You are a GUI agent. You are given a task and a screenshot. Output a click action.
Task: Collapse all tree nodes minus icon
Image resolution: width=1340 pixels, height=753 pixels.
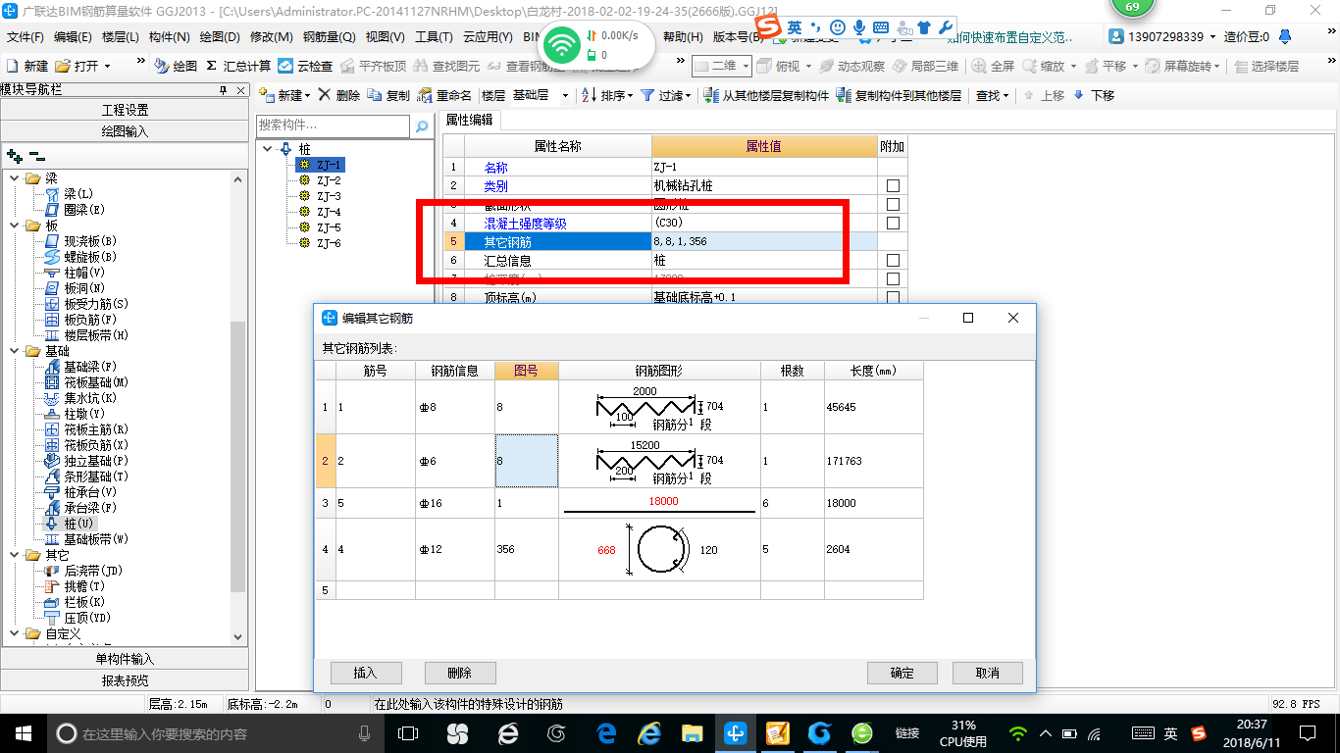[36, 155]
